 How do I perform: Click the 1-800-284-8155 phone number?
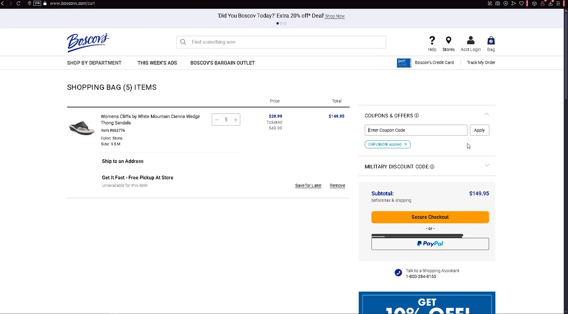pos(421,277)
